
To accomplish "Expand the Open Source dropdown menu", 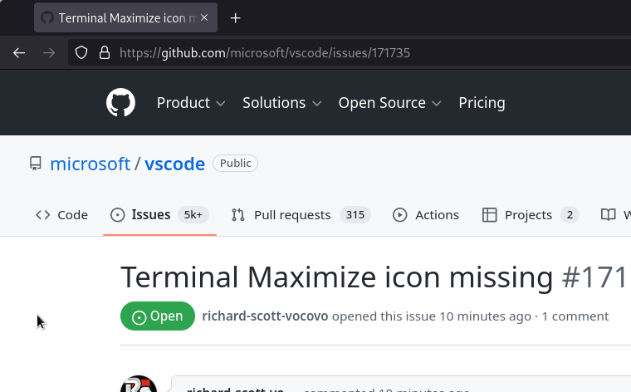I will point(389,103).
